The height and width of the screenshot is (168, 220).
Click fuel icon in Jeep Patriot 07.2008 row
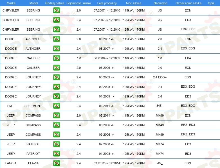[56, 144]
